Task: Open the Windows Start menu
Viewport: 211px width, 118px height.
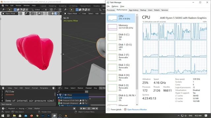Action: pyautogui.click(x=3, y=116)
